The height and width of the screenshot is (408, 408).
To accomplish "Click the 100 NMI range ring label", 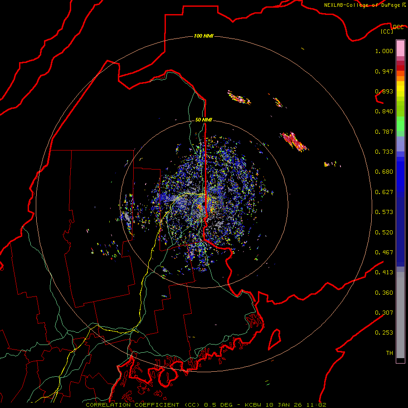I will 204,36.
